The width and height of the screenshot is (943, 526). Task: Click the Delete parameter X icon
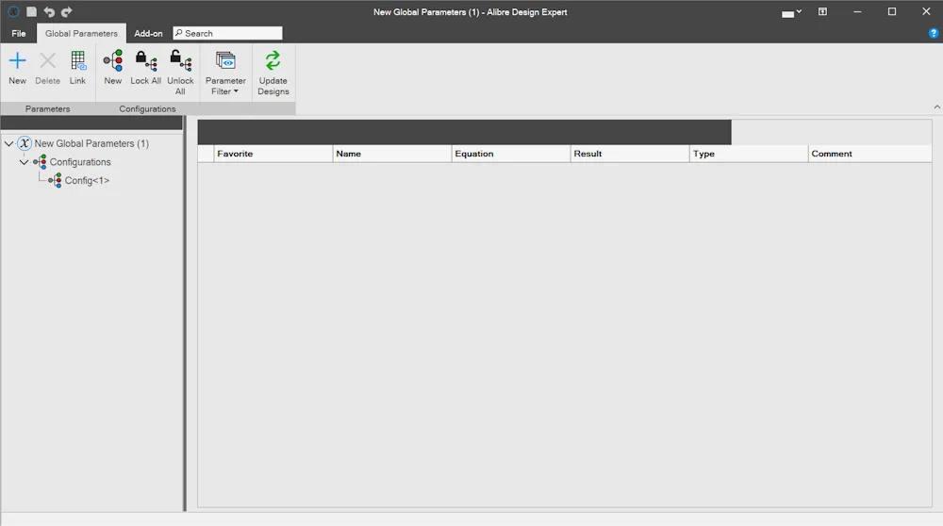point(47,60)
